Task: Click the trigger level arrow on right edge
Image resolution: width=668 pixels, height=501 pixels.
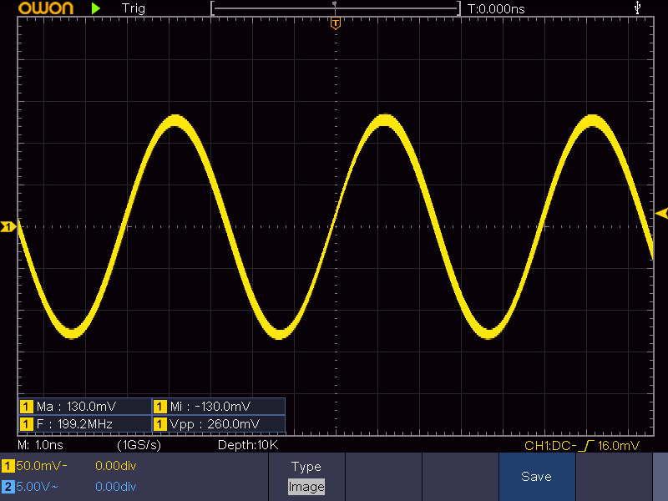Action: point(661,214)
